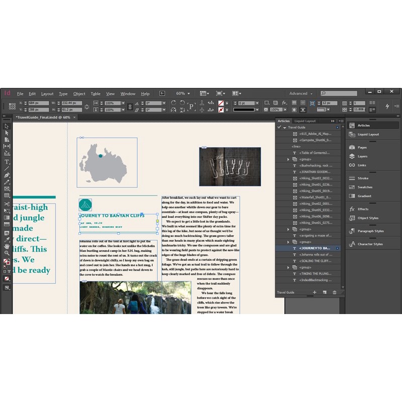
Task: Select the Rectangle tool
Action: point(7,195)
